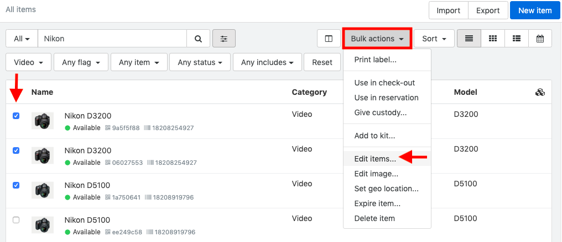The height and width of the screenshot is (242, 562).
Task: Switch to the calendar view icon
Action: click(x=540, y=39)
